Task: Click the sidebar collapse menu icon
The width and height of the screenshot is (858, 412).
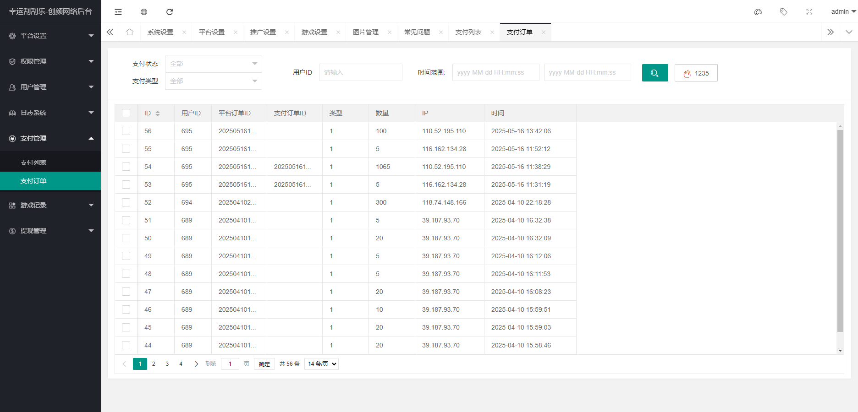Action: [x=118, y=12]
